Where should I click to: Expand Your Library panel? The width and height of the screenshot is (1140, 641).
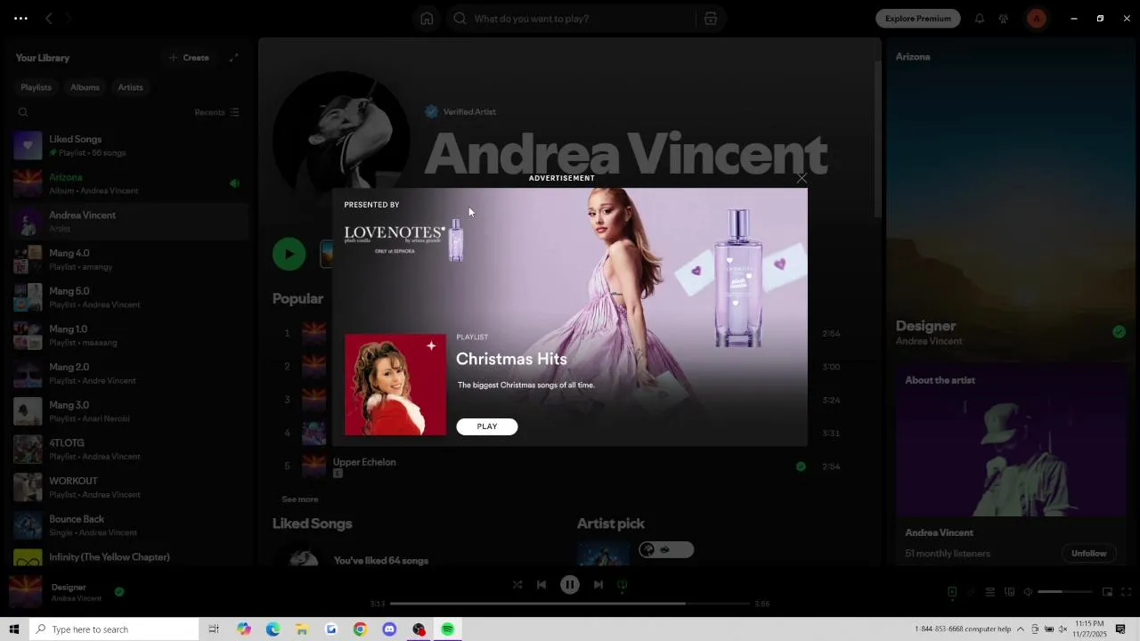coord(234,58)
